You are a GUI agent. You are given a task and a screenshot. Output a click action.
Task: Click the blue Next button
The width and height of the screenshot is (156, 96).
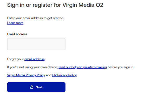pos(36,87)
